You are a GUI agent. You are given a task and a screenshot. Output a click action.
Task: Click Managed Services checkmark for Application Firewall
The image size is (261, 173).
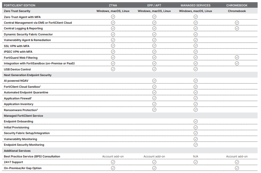pyautogui.click(x=196, y=98)
